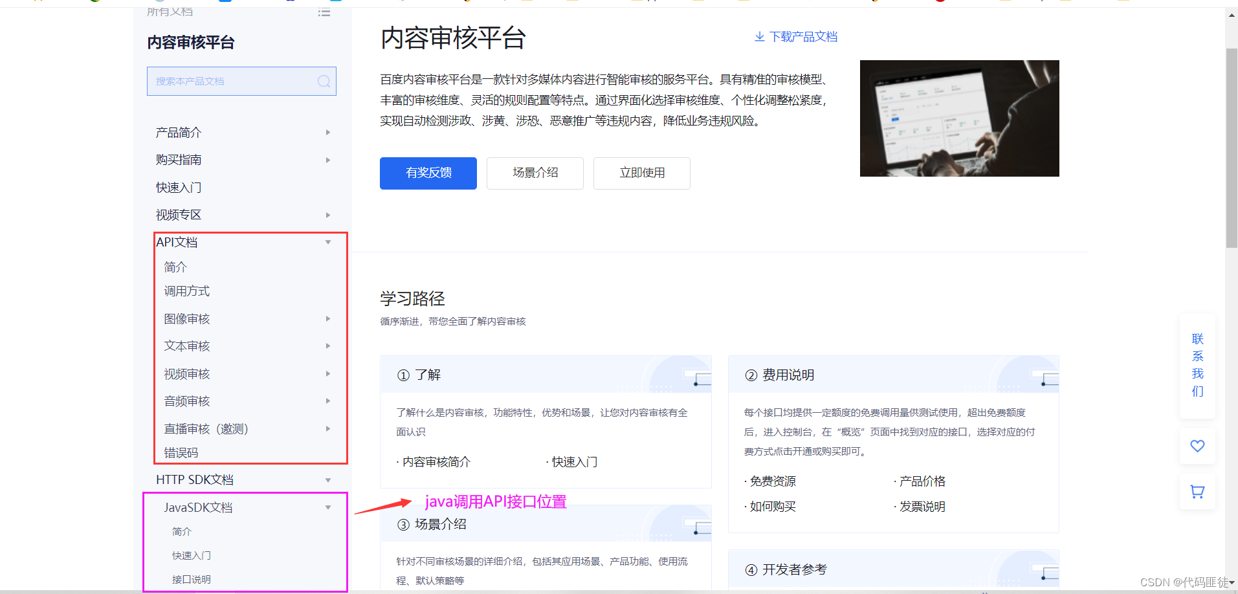This screenshot has width=1238, height=594.
Task: Click the ④ 开发者参考 card header
Action: (x=894, y=569)
